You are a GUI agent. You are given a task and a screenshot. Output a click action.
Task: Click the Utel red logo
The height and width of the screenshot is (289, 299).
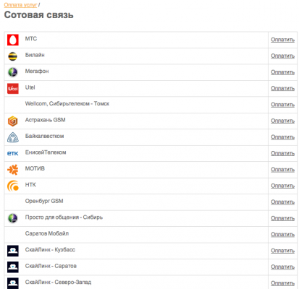(x=13, y=88)
